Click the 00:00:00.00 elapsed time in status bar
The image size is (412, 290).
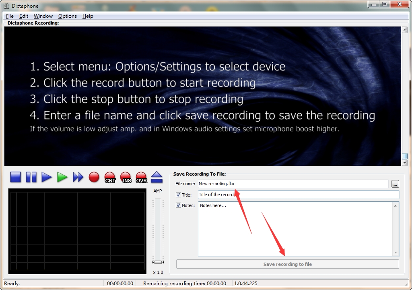pyautogui.click(x=120, y=284)
